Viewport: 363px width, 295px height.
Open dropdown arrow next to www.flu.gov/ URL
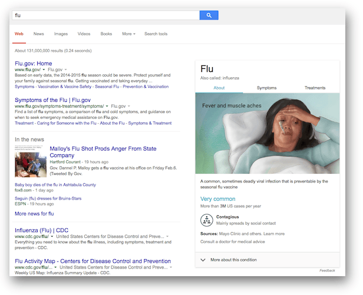pyautogui.click(x=44, y=69)
